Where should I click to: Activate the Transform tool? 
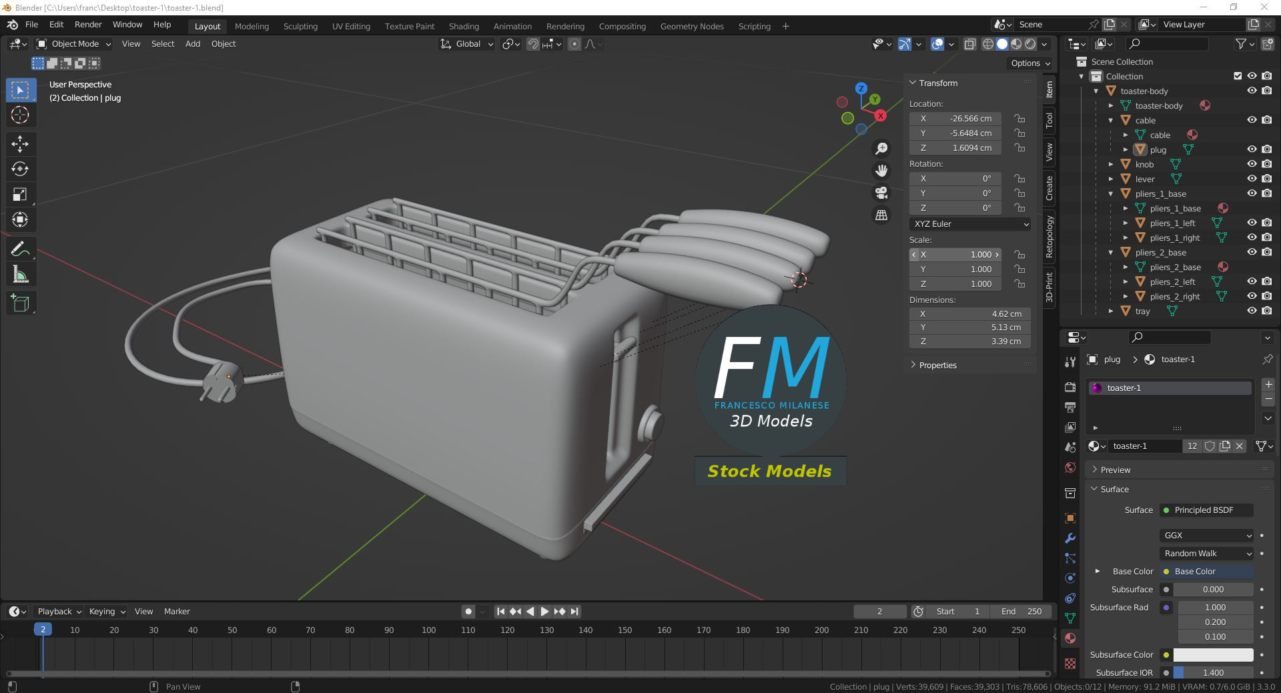click(20, 219)
